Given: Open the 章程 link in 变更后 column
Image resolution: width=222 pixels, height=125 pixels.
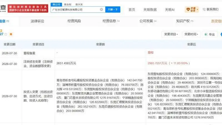Looking at the screenshot, I should tap(150, 52).
